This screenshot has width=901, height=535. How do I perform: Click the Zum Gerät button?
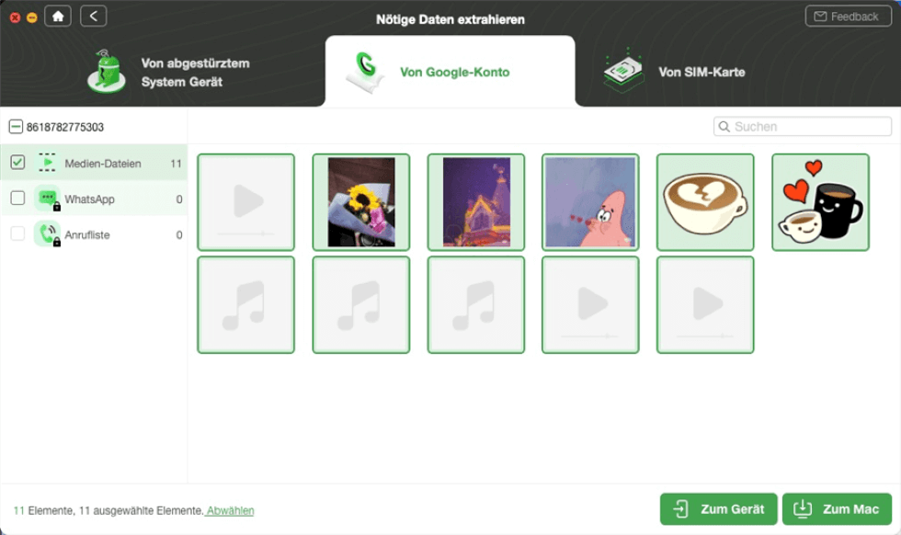point(718,509)
